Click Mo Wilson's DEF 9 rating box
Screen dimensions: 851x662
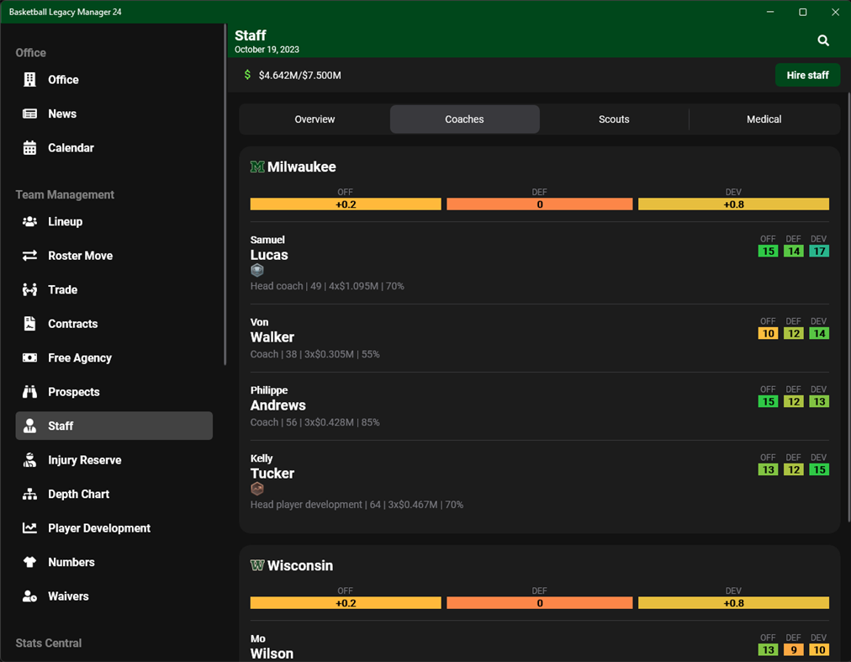(794, 650)
